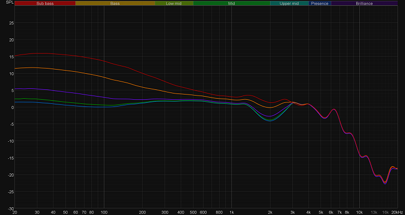Click the 20kHz frequency label

[396, 212]
